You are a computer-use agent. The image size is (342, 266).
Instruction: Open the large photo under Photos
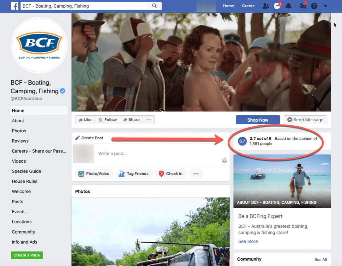tap(151, 232)
